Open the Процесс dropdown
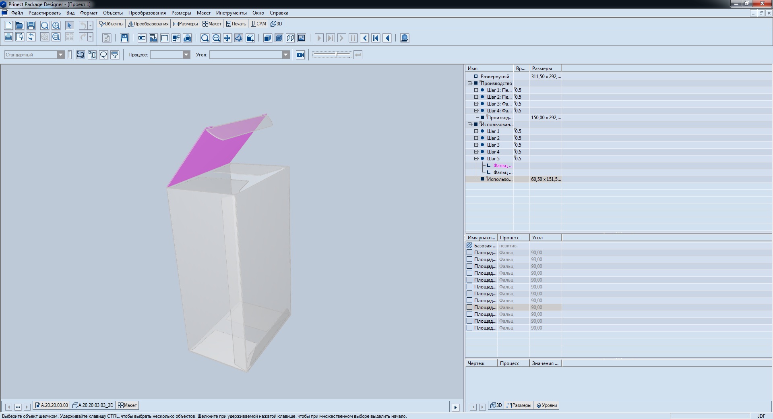The image size is (773, 419). [186, 55]
